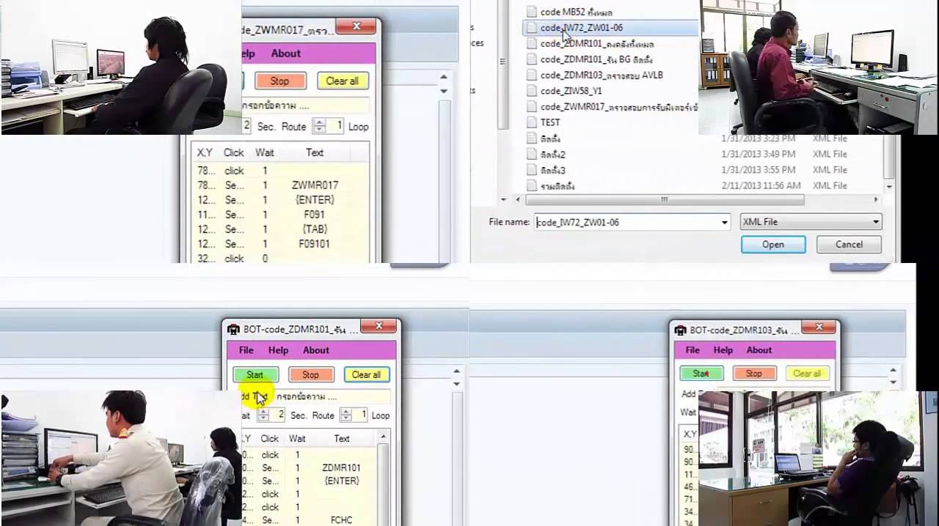This screenshot has height=526, width=939.
Task: Click the Open button in the file dialog
Action: 773,245
